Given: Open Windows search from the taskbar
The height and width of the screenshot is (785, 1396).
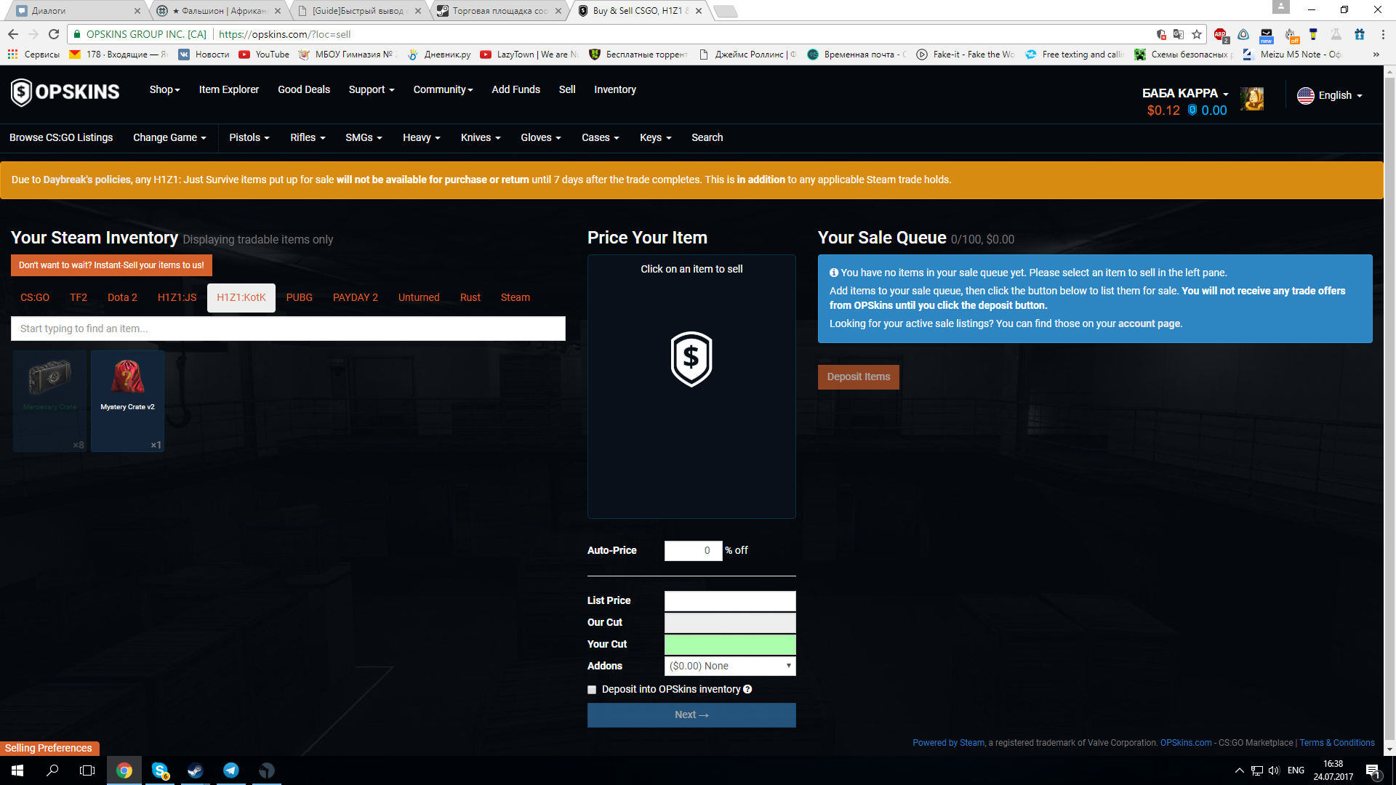Looking at the screenshot, I should (x=52, y=770).
